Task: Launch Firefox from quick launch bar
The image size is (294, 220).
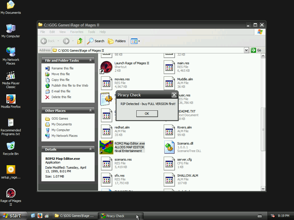Action: [40, 216]
